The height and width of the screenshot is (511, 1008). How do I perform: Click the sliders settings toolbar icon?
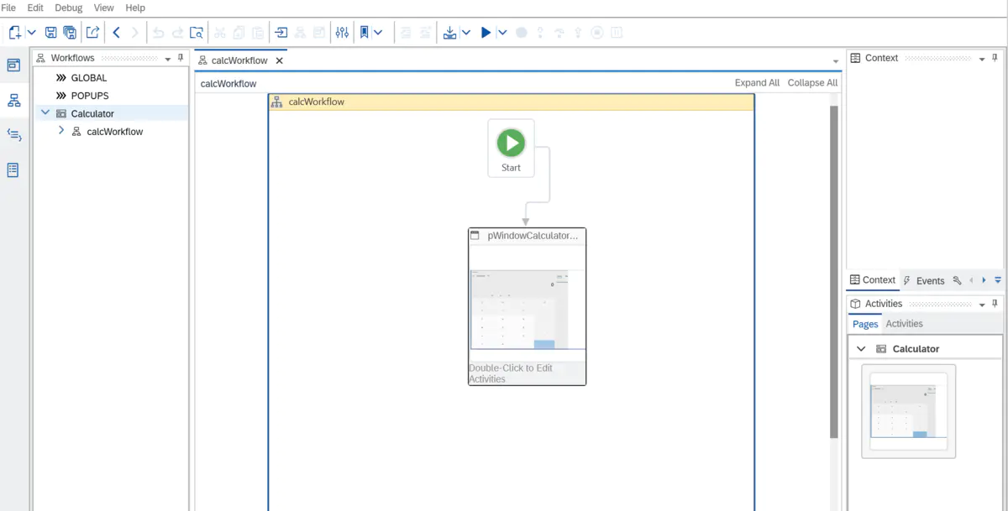(342, 33)
